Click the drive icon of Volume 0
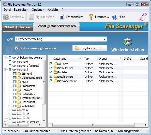Image resolution: width=151 pixels, height=135 pixels. tap(14, 62)
